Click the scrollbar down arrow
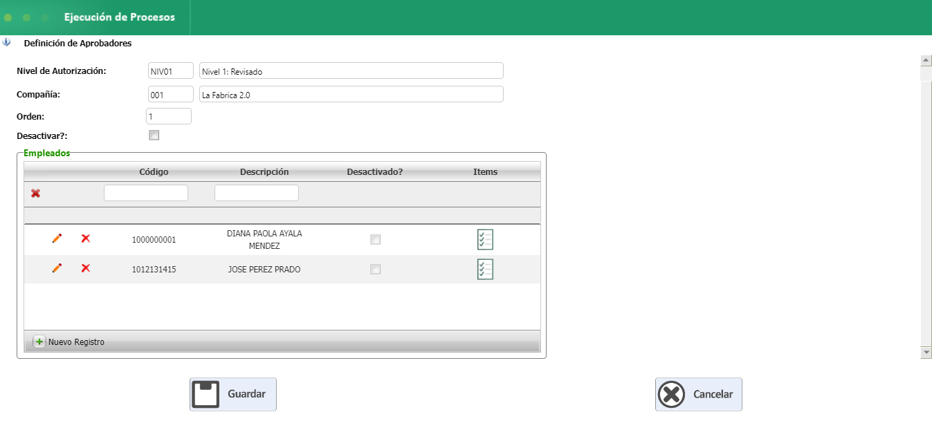This screenshot has height=439, width=932. 926,352
